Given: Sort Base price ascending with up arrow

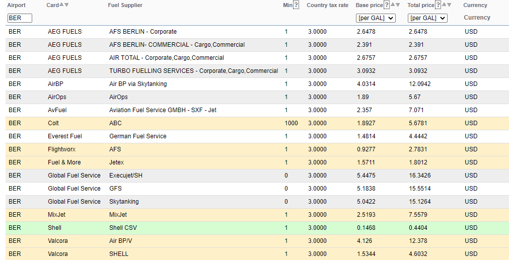Looking at the screenshot, I should 393,5.
